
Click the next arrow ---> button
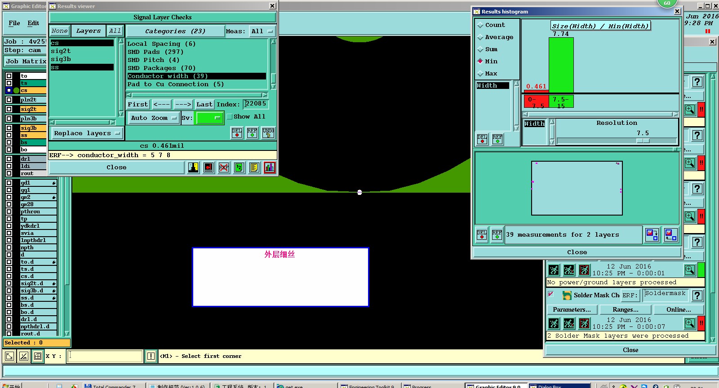click(183, 105)
